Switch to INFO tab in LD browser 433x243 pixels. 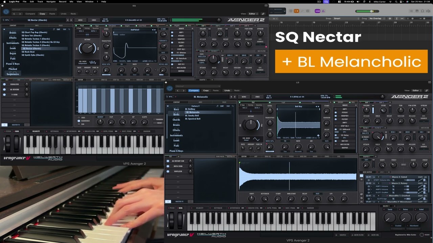[200, 102]
